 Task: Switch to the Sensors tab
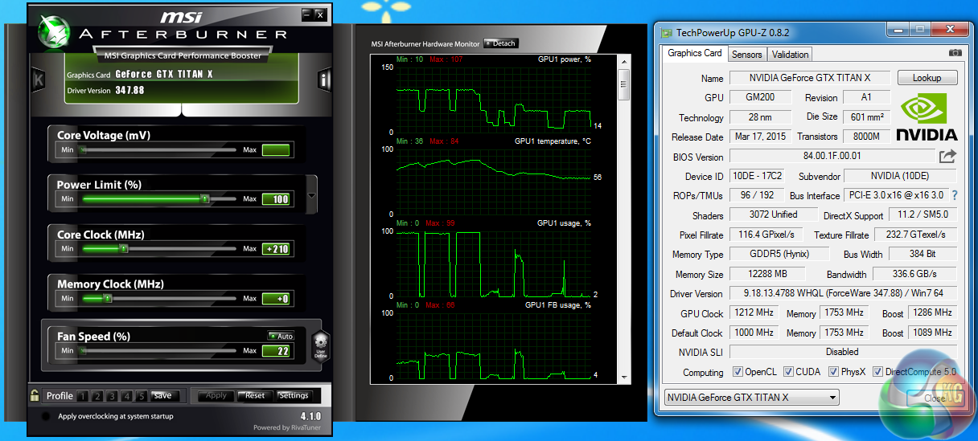746,54
